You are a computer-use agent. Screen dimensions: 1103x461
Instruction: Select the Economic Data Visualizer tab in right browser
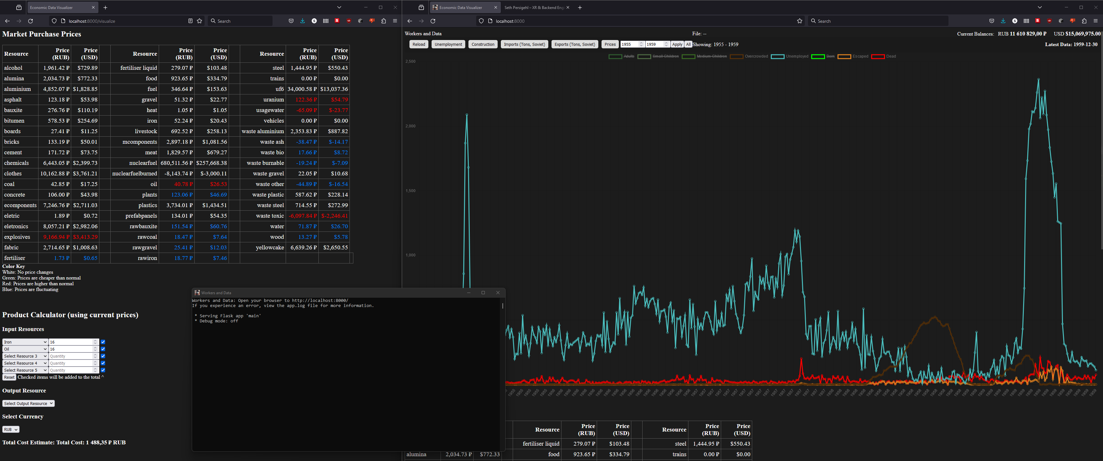(465, 7)
